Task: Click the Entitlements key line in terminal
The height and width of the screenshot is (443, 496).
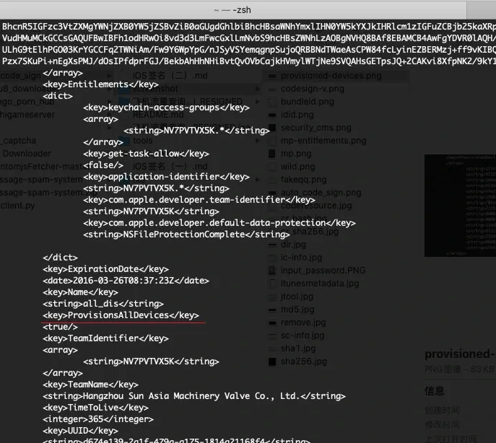Action: coord(100,84)
